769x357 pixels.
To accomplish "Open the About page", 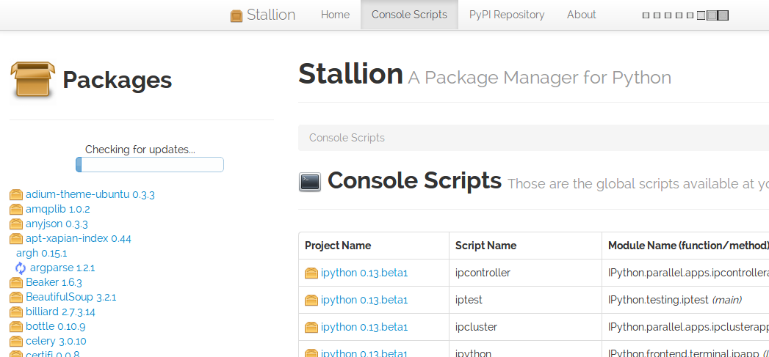I will click(581, 15).
